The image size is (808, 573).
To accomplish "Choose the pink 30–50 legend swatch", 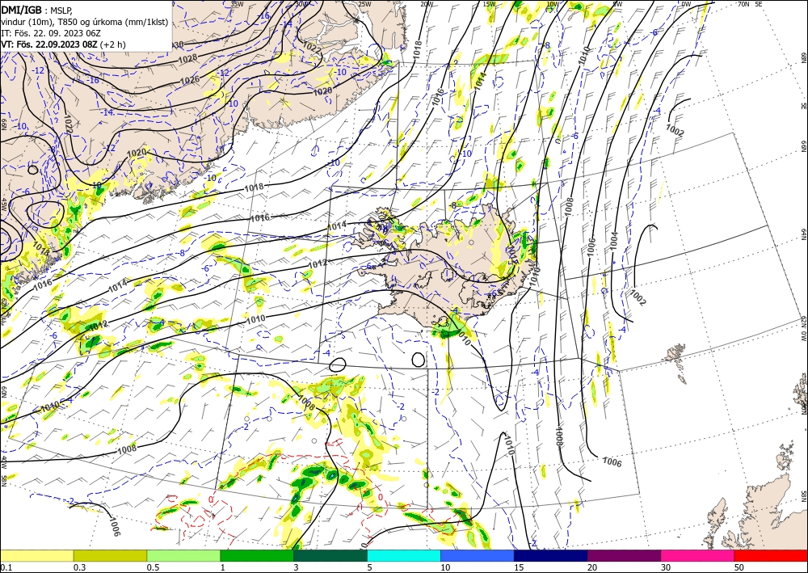I will [x=698, y=555].
